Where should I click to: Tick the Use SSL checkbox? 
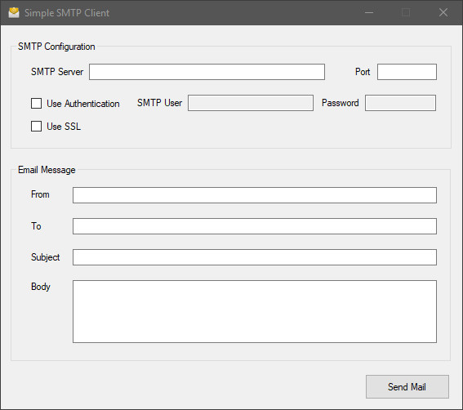[x=36, y=126]
